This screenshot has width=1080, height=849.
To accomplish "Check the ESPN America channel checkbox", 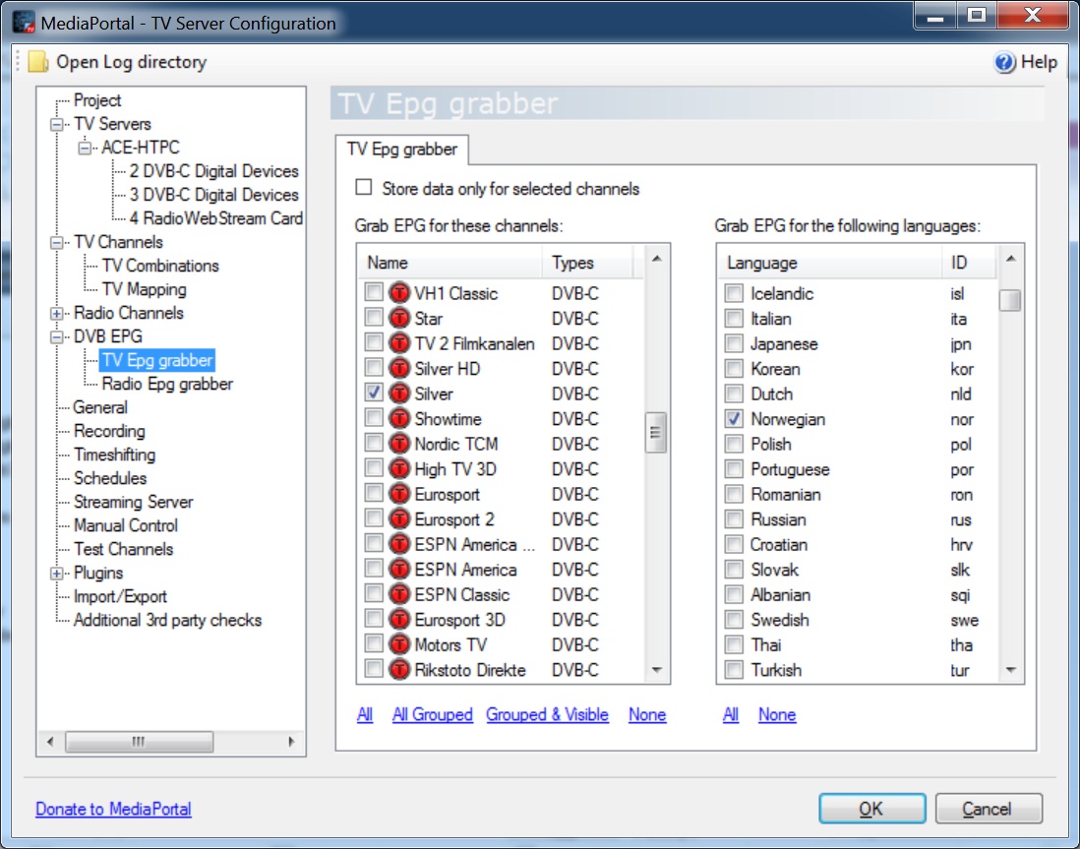I will tap(374, 569).
